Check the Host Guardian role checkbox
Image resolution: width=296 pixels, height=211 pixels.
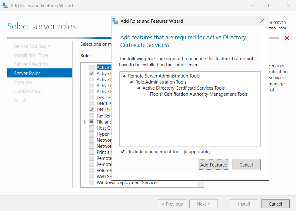91,128
